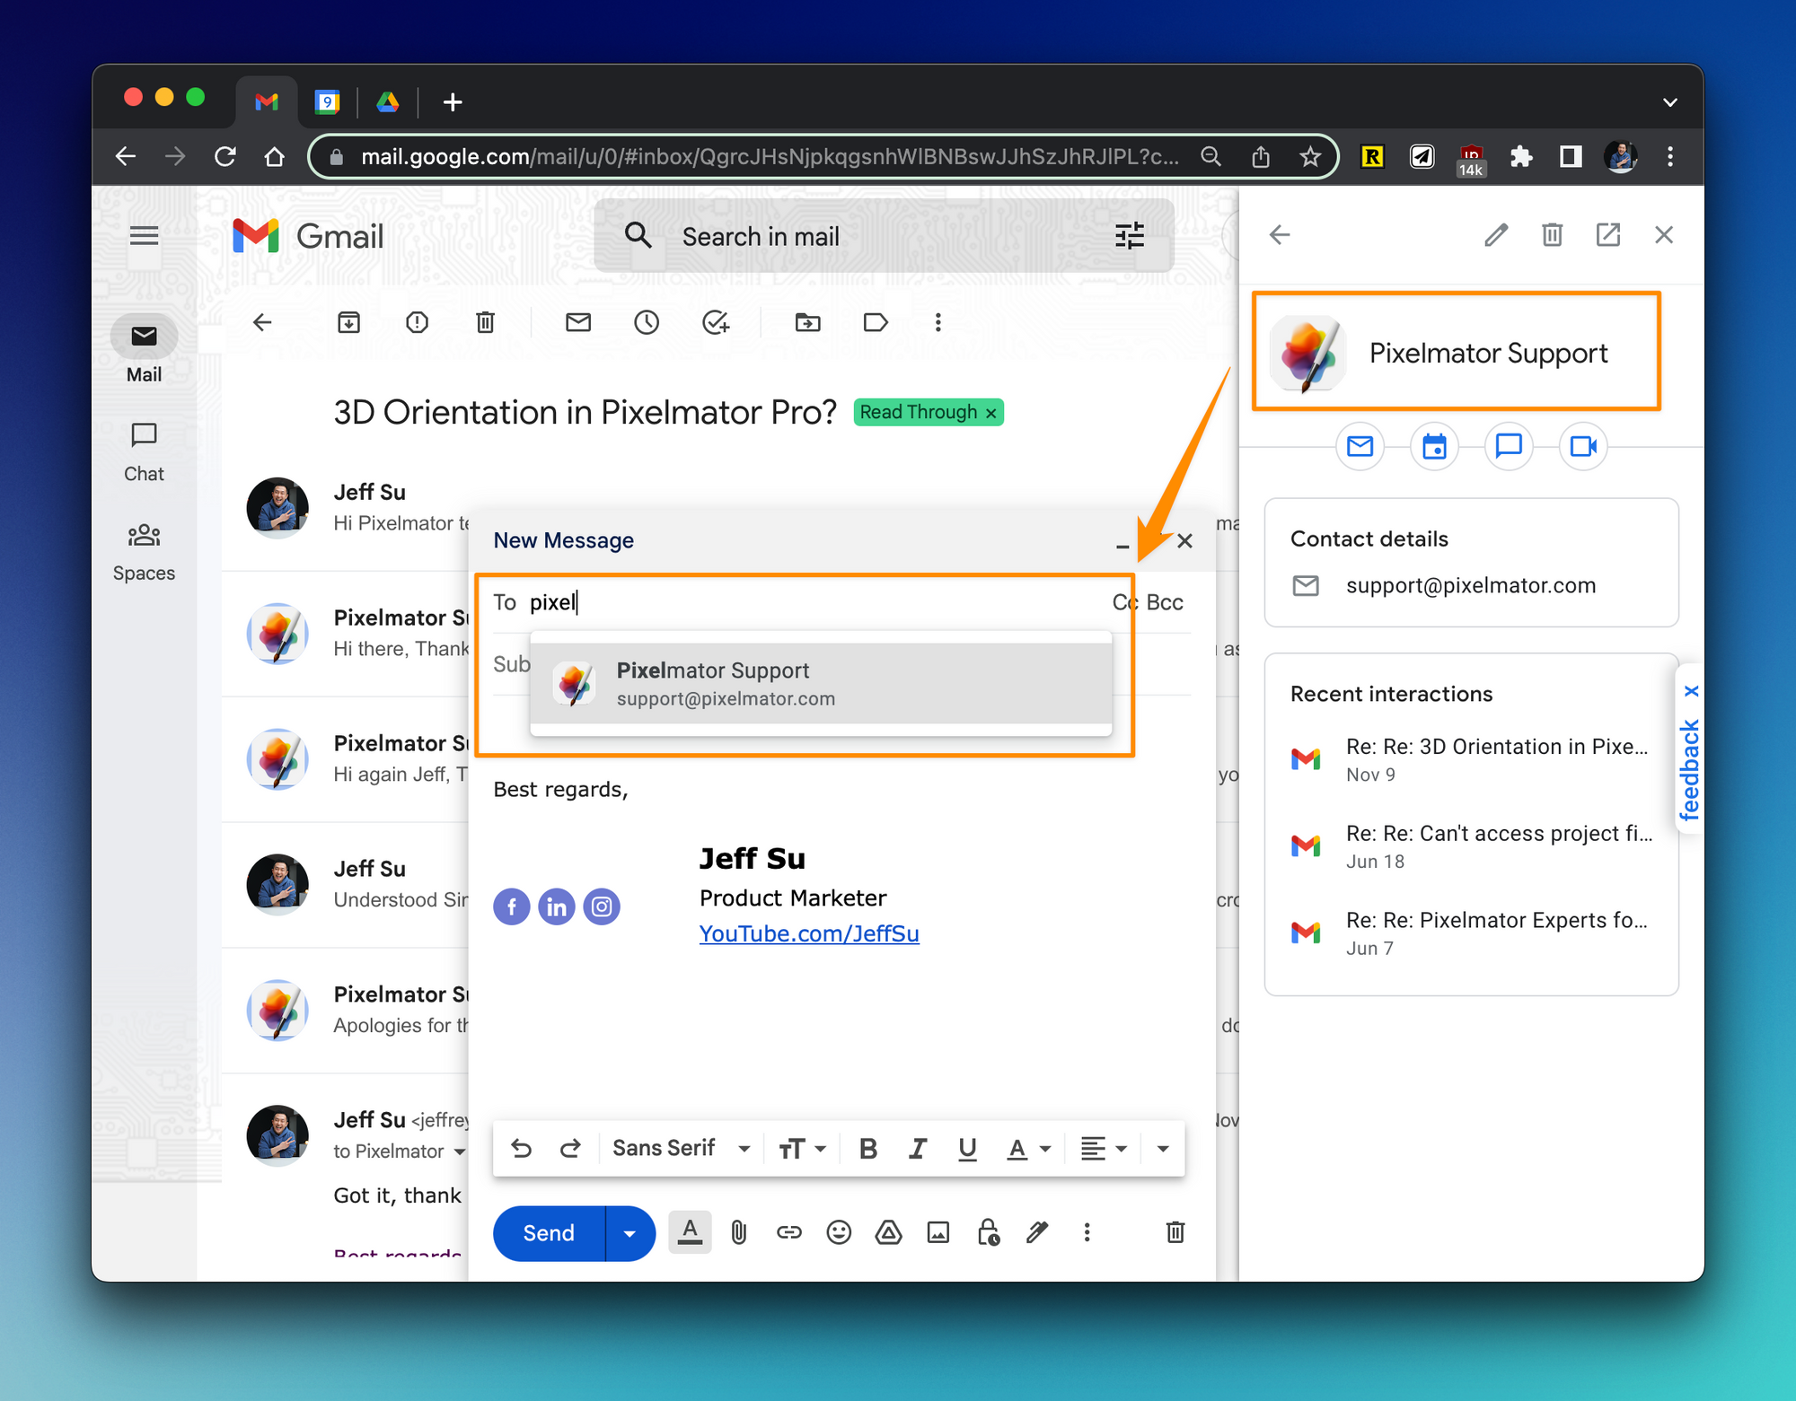Open a new browser tab
This screenshot has height=1401, width=1796.
pos(453,102)
